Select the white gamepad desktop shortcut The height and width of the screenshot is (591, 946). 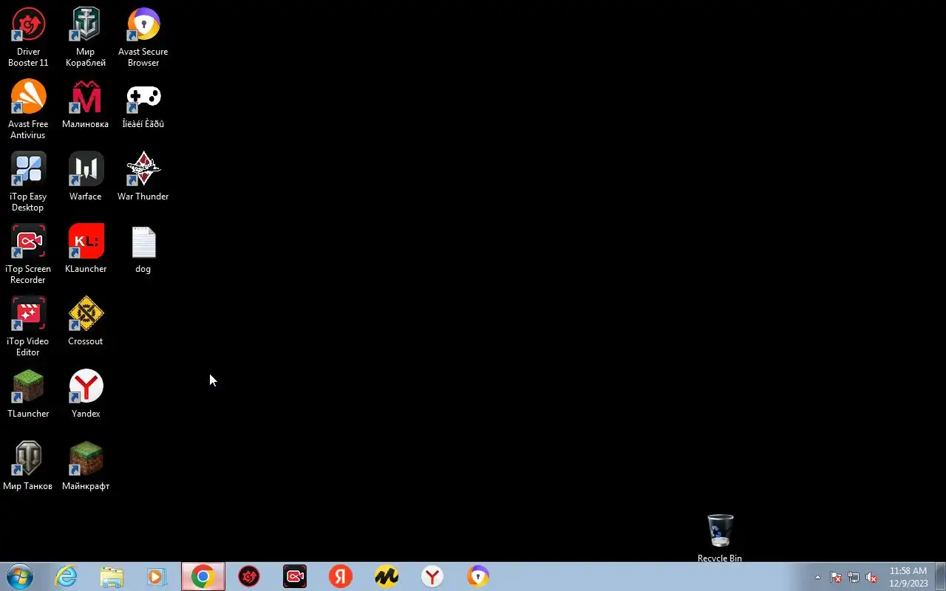(143, 104)
